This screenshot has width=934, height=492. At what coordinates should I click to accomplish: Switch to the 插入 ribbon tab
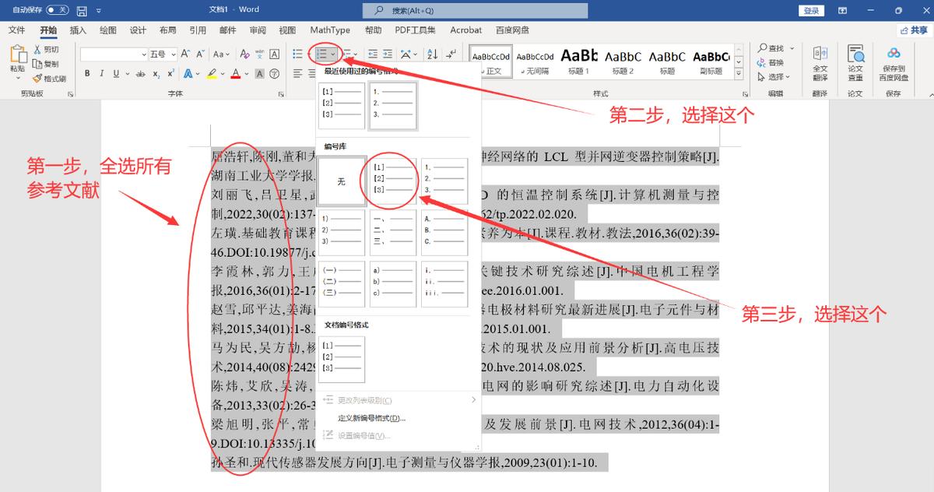79,30
